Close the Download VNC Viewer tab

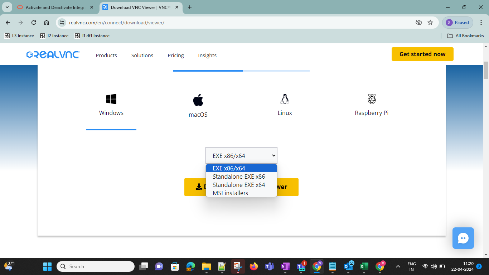(177, 7)
